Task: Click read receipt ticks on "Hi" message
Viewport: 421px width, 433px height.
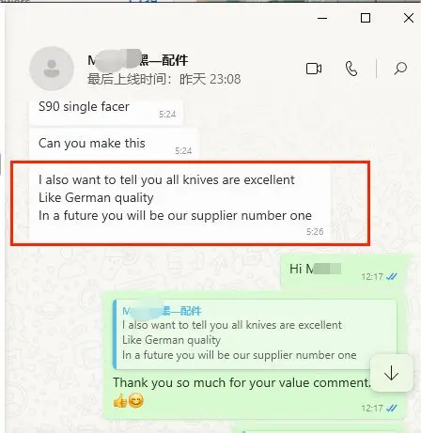Action: 392,277
